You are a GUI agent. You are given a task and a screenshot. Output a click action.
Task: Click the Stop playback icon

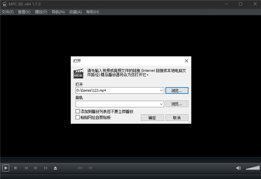coord(16,168)
